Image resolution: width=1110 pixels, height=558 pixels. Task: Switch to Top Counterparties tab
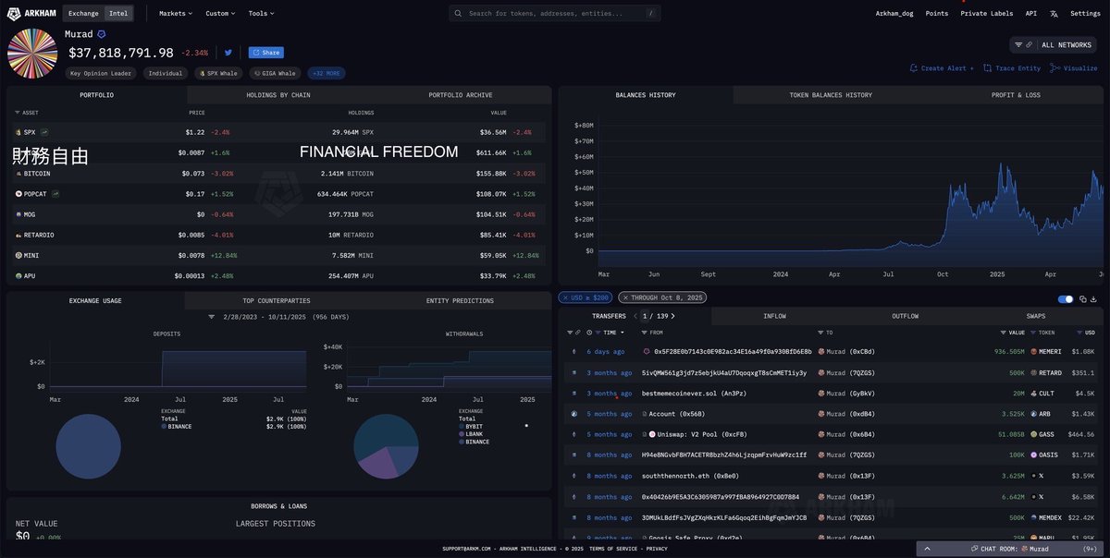pyautogui.click(x=276, y=301)
